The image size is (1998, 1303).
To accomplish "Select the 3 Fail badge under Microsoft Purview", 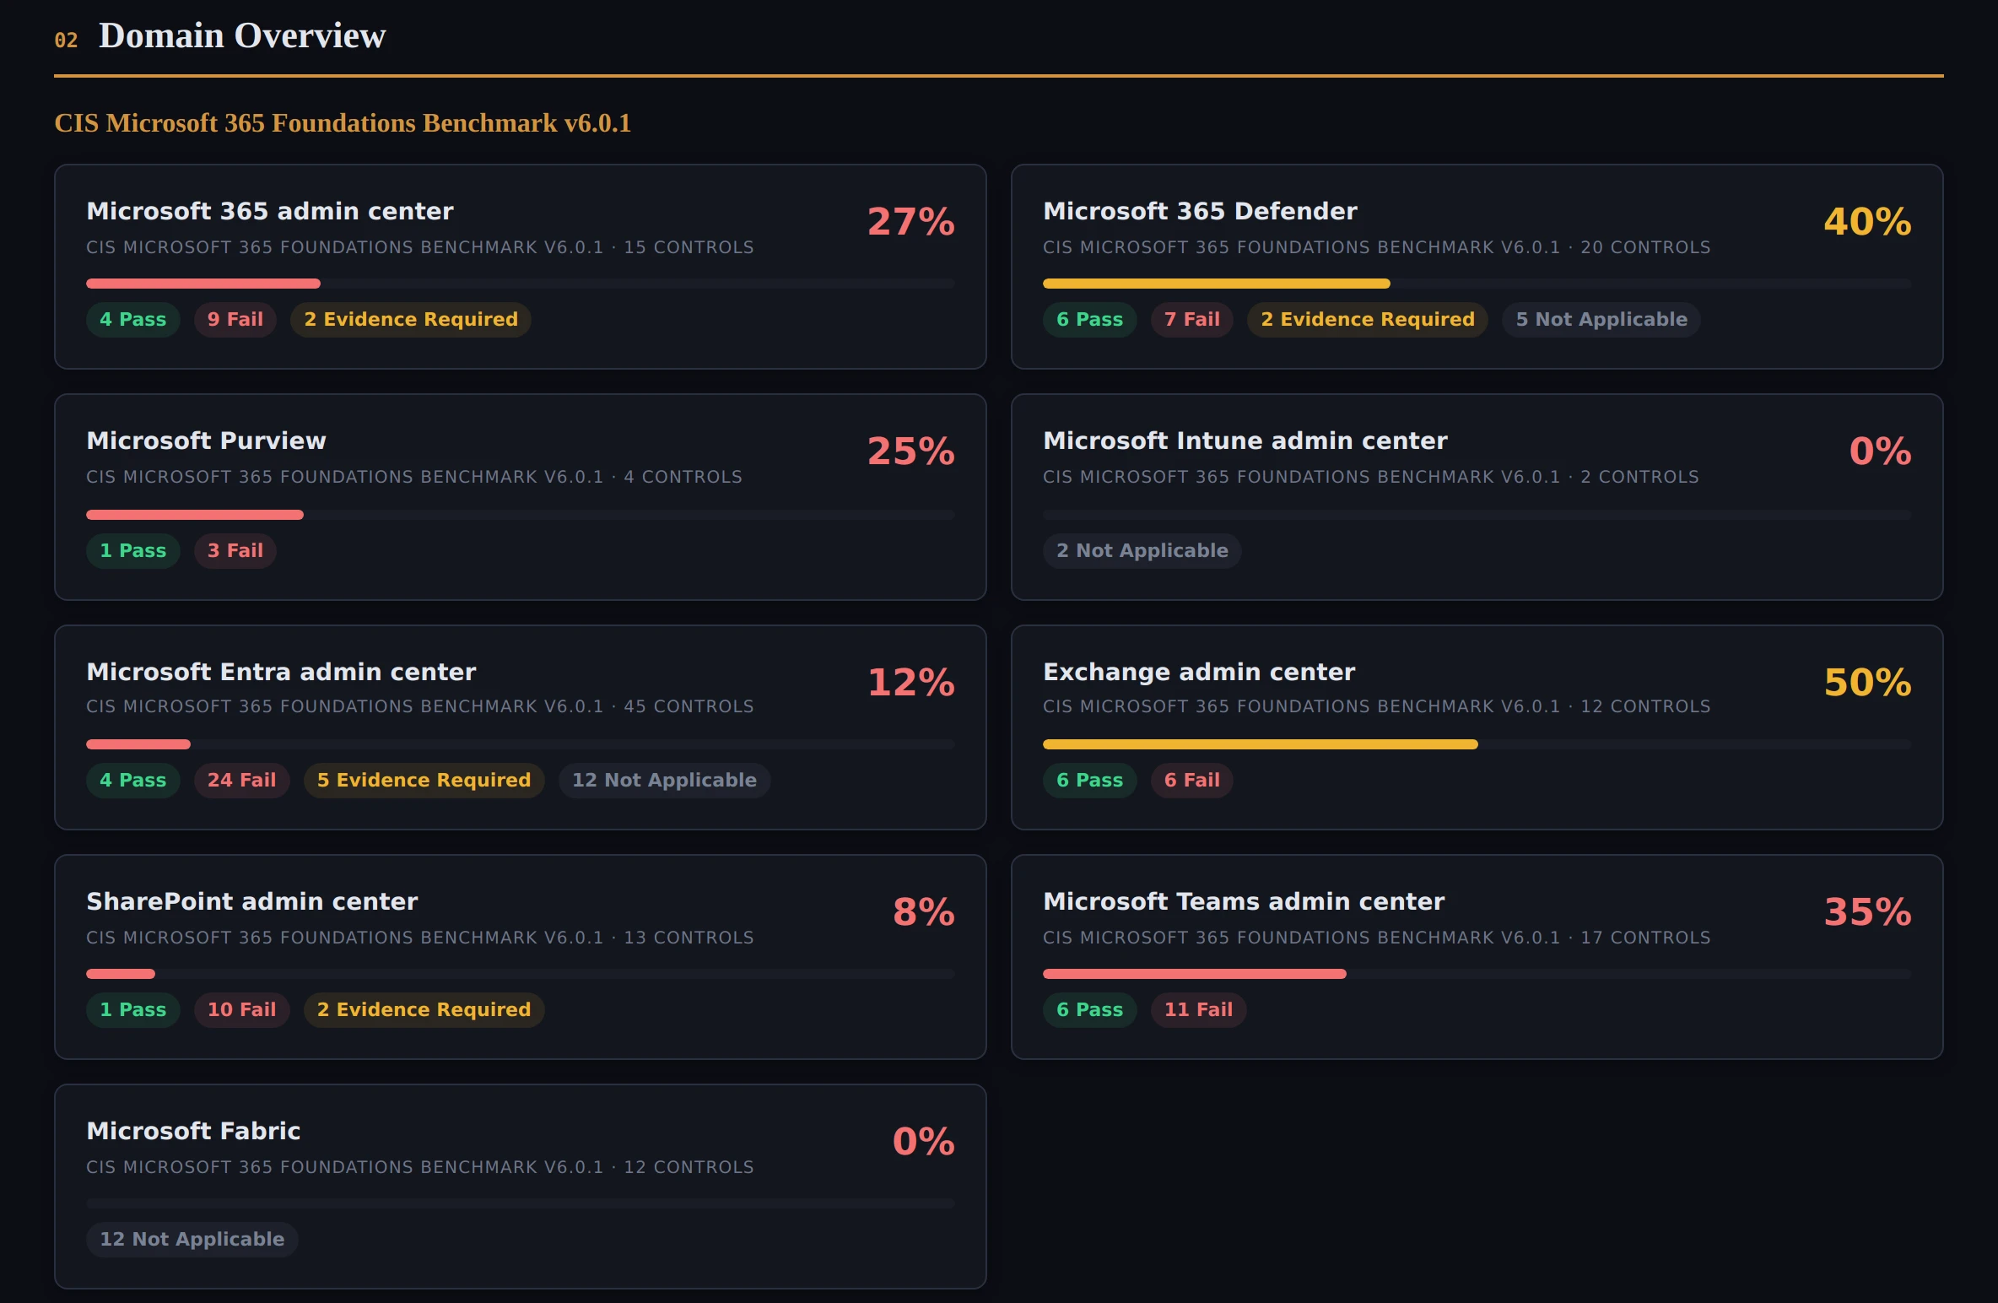I will 235,550.
